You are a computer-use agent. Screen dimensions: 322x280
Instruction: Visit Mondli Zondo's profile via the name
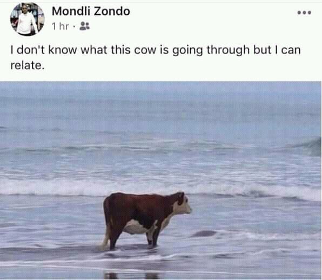point(91,11)
